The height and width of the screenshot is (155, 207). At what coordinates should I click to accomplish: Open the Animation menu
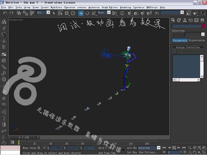pyautogui.click(x=93, y=7)
